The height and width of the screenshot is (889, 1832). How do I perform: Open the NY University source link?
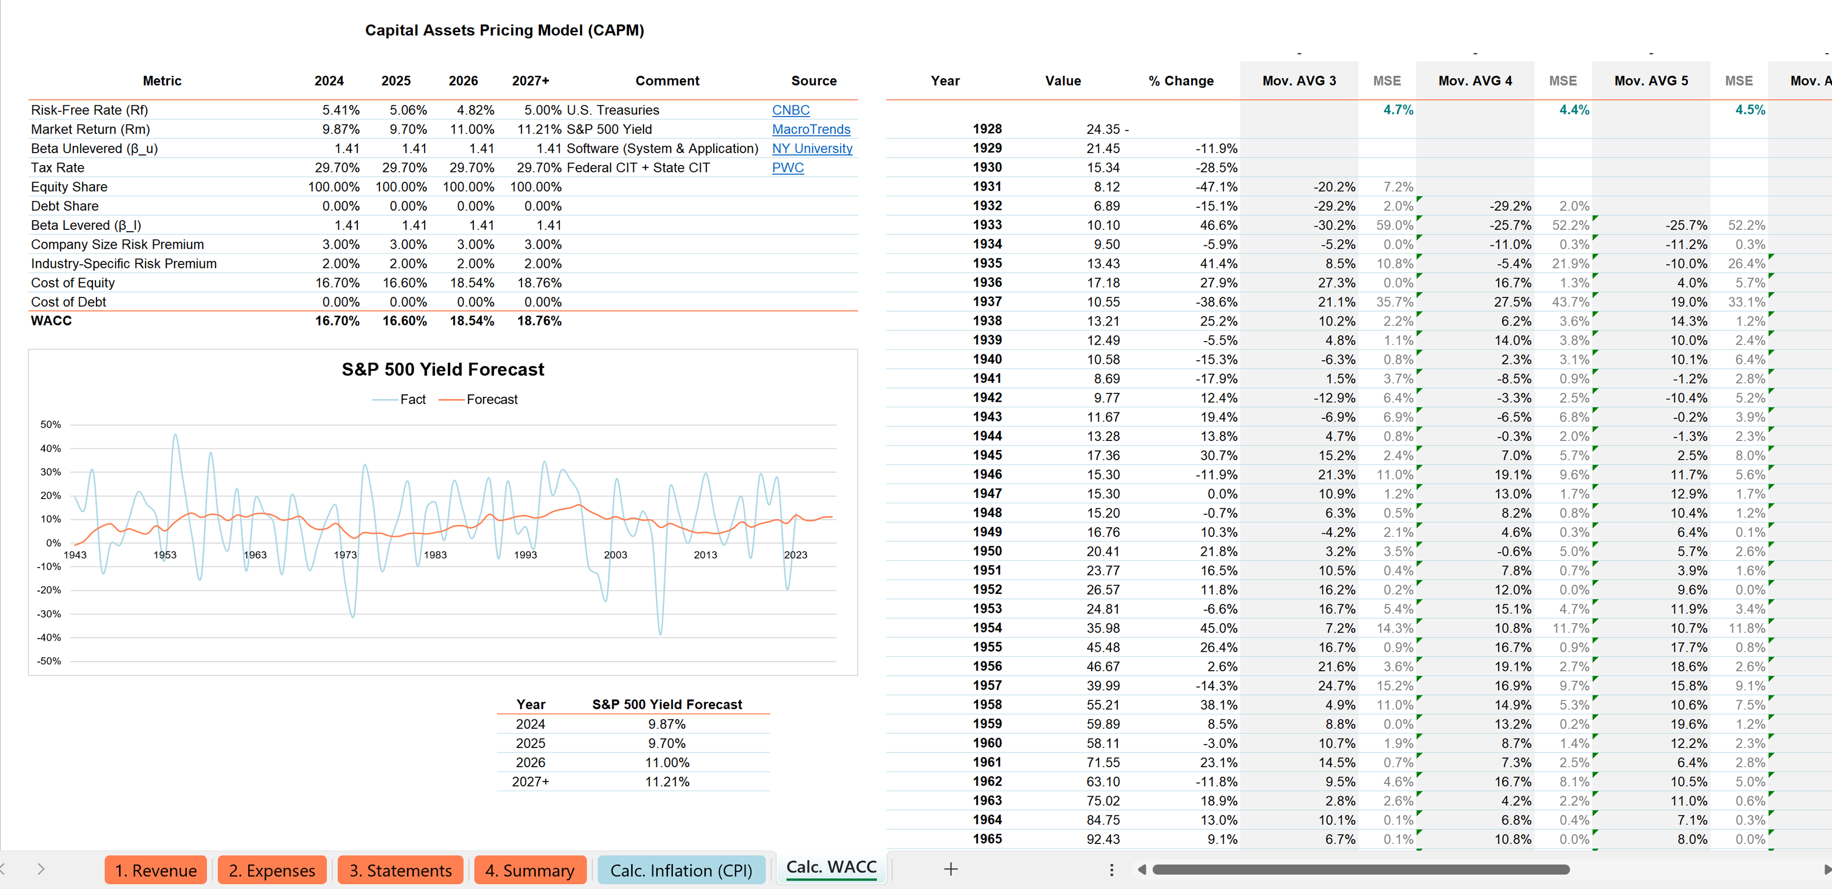(x=812, y=149)
